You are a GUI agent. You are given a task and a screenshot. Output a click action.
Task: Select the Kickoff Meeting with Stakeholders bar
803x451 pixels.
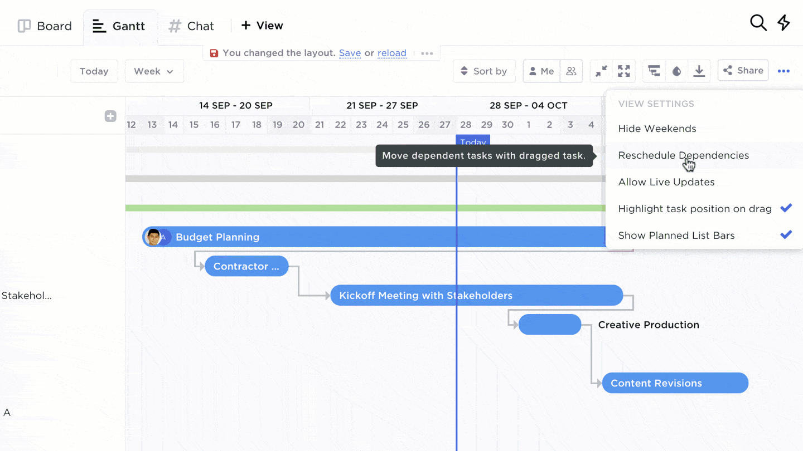point(476,296)
